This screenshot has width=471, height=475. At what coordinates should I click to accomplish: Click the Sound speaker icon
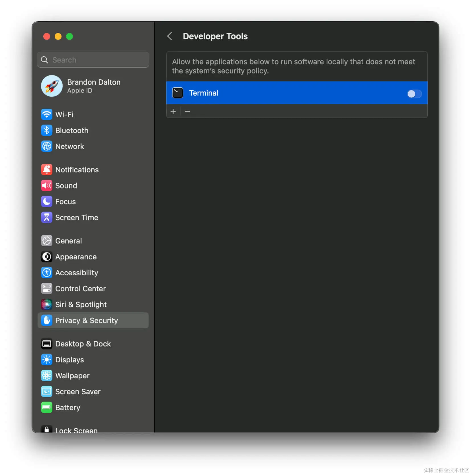(46, 185)
